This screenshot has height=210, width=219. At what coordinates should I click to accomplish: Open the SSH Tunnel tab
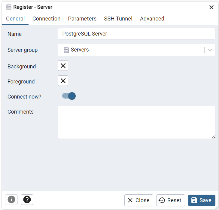[118, 19]
